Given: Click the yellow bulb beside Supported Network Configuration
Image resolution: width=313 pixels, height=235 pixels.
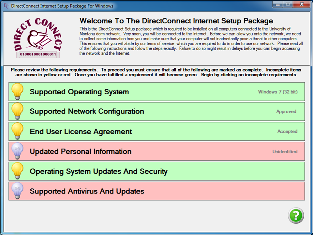Looking at the screenshot, I should [x=17, y=111].
